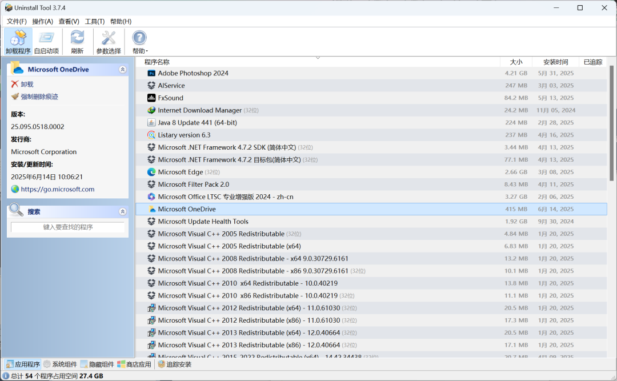Select the Microsoft Edge entry name

tap(181, 172)
